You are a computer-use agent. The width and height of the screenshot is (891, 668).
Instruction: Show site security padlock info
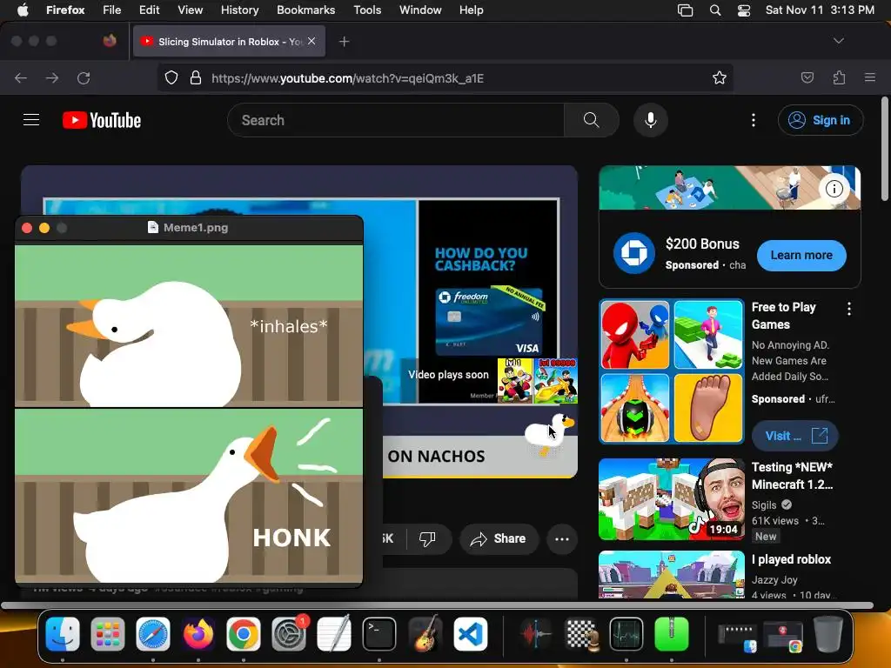click(x=196, y=77)
